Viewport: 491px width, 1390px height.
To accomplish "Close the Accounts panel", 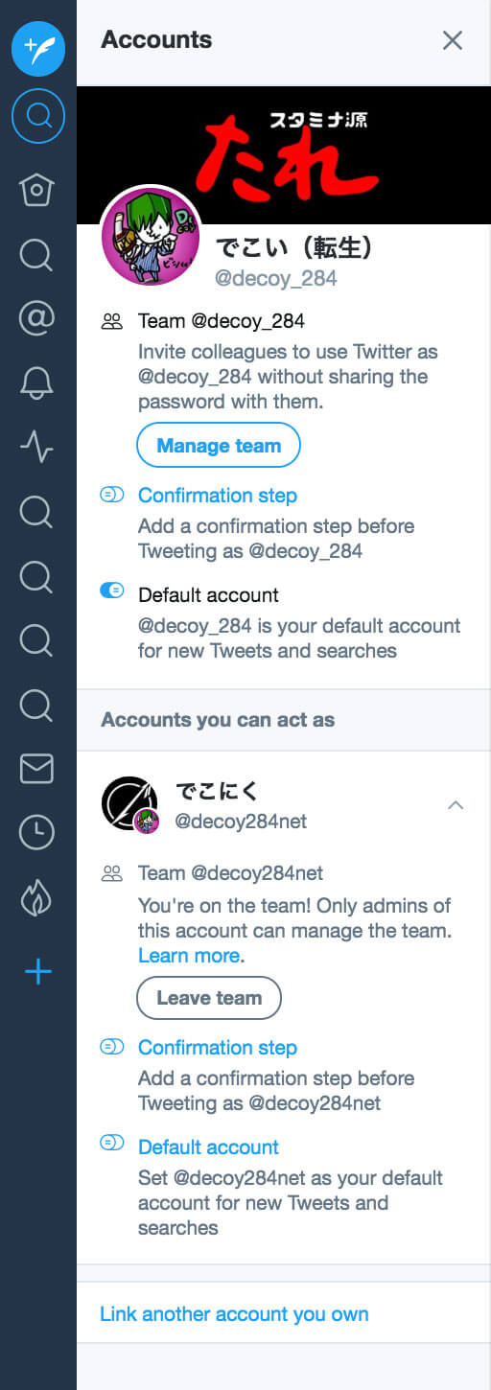I will tap(453, 40).
